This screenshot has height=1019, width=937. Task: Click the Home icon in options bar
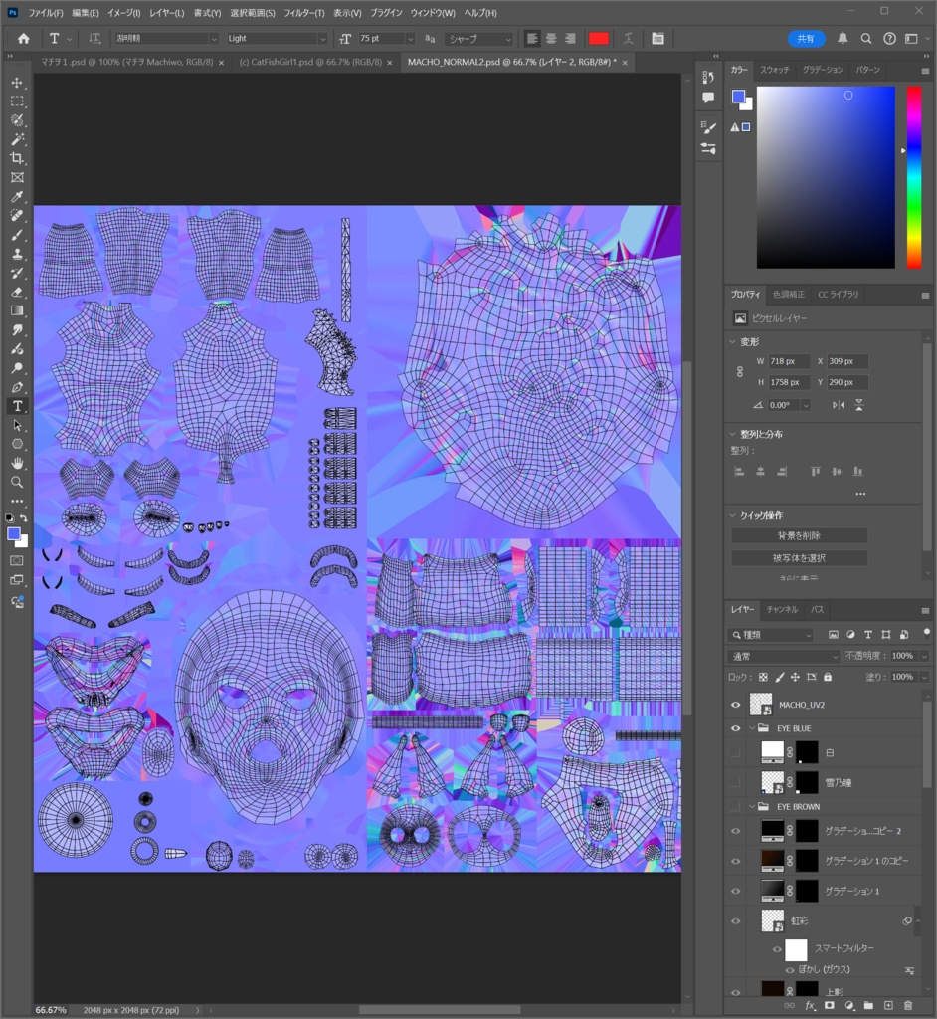coord(24,39)
